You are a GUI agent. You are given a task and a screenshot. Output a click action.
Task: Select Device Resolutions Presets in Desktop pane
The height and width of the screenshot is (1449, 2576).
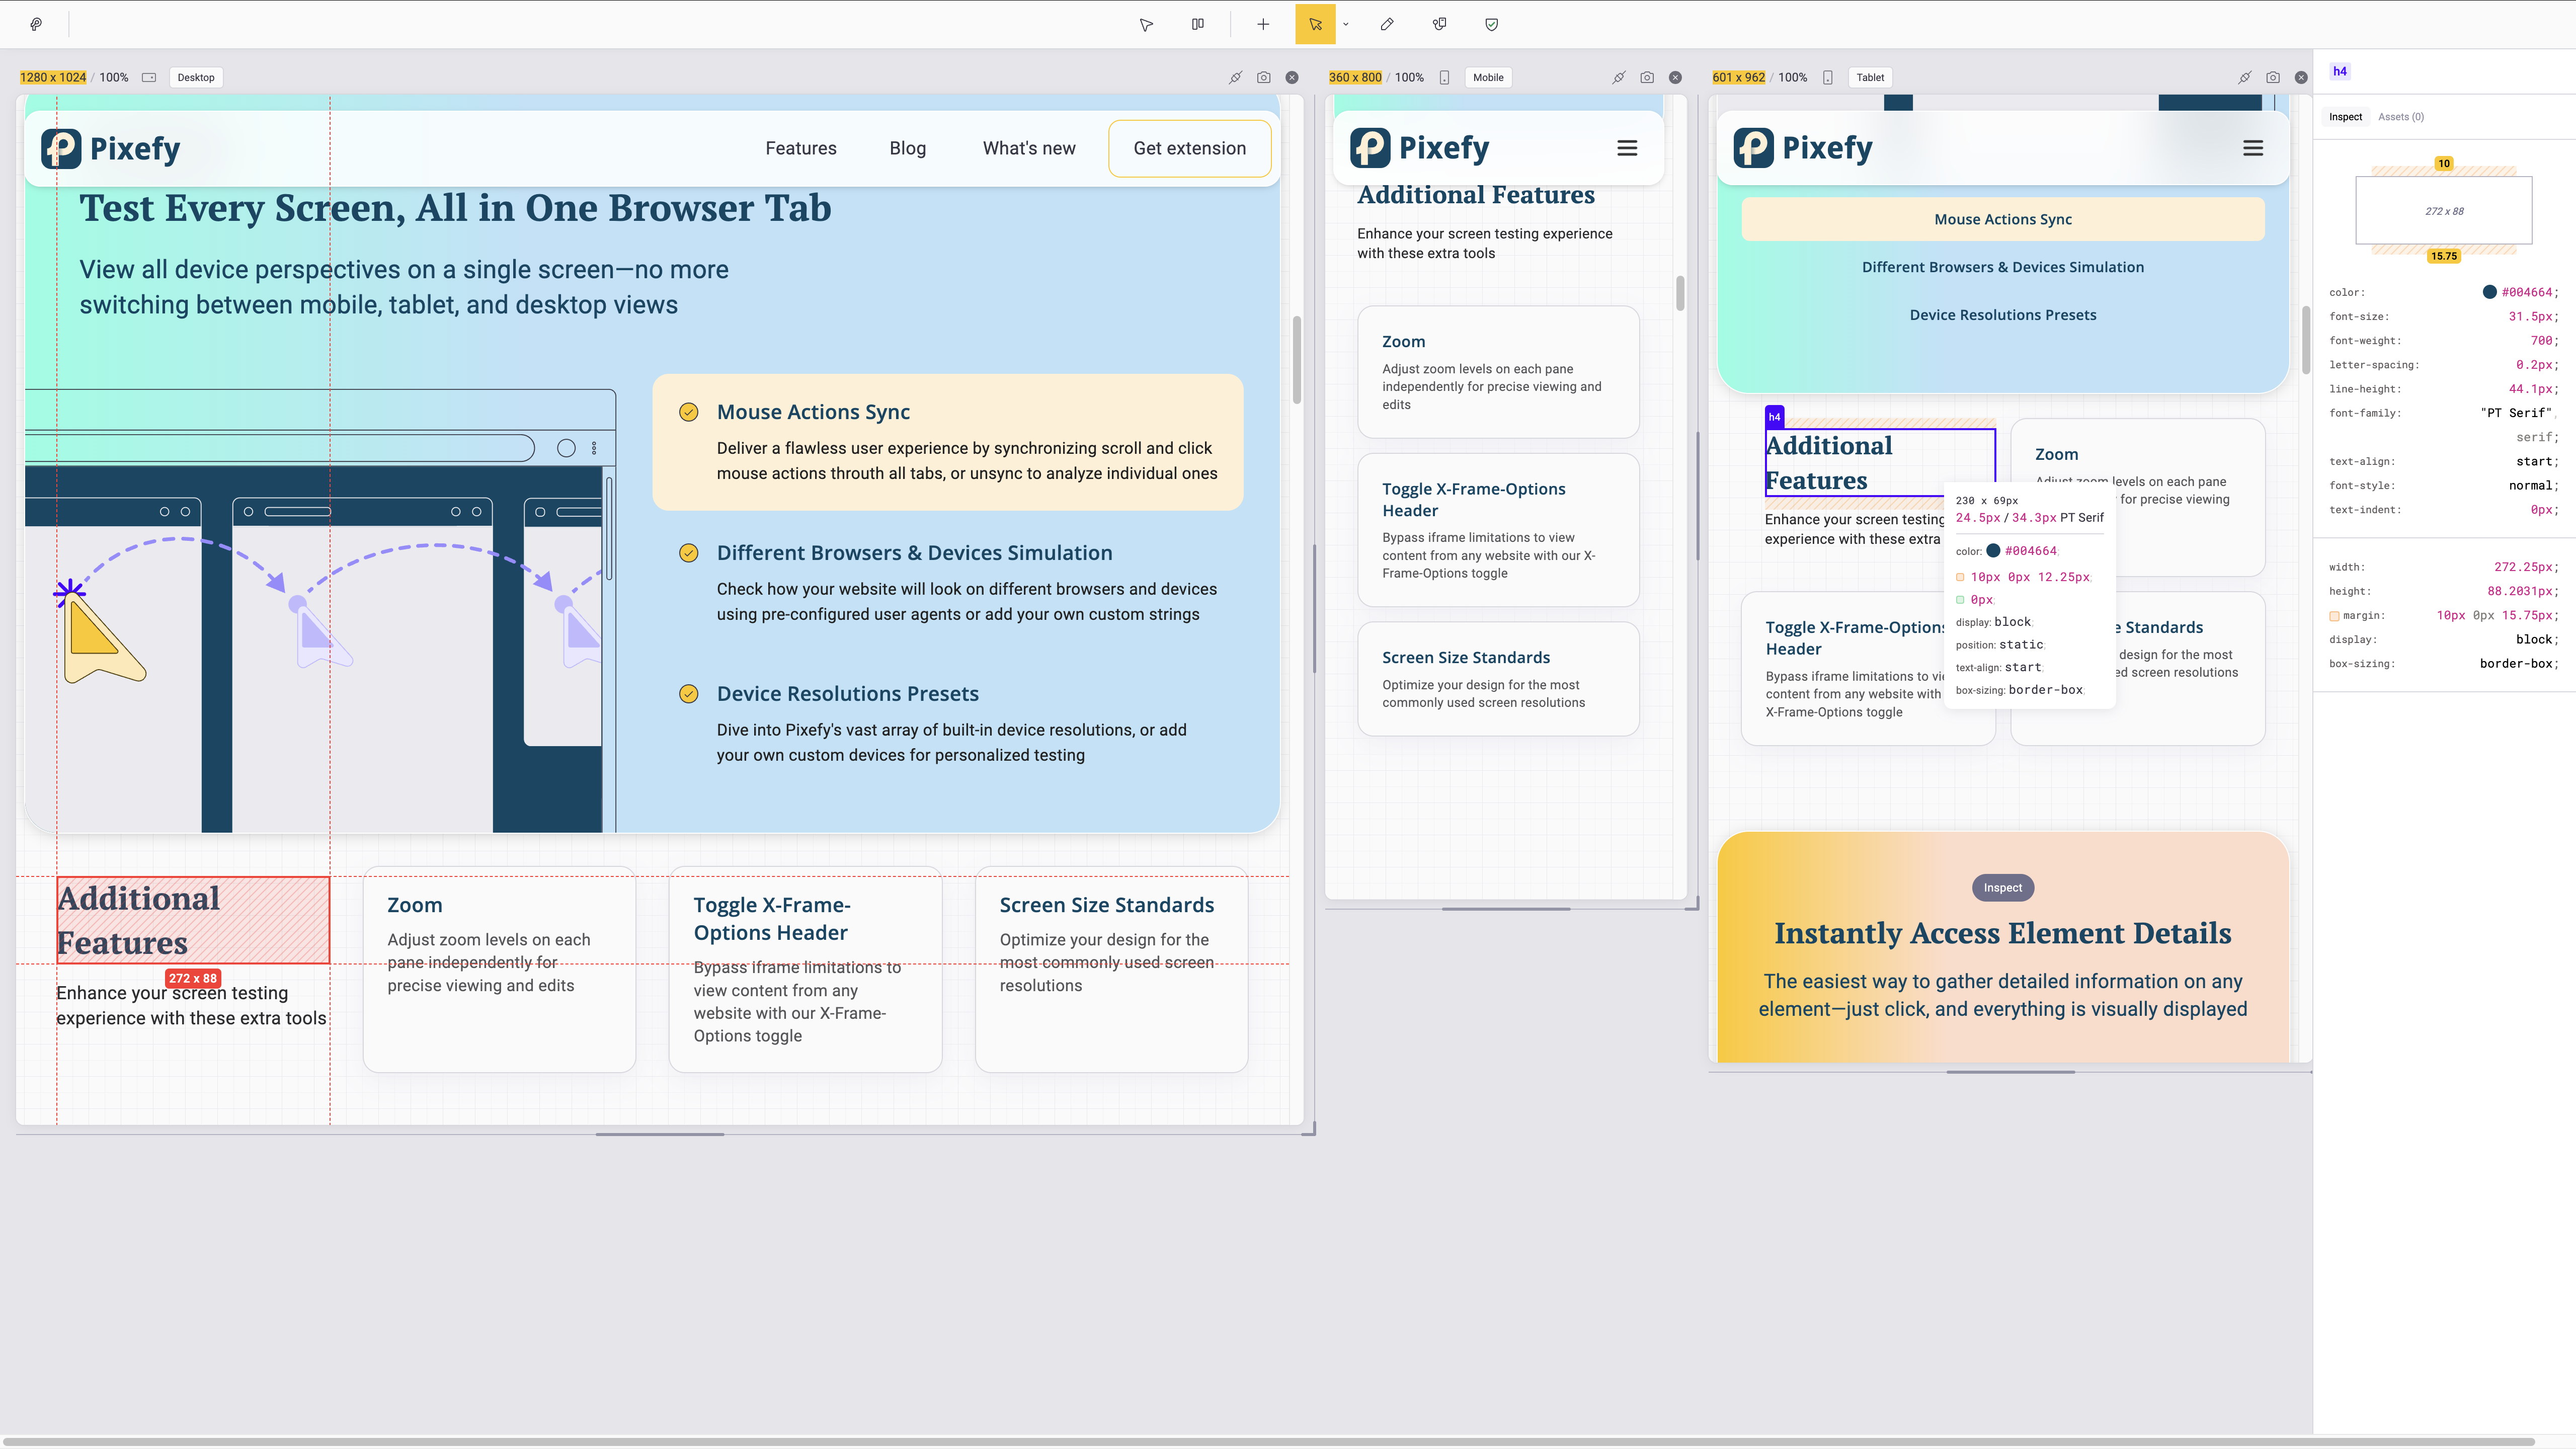tap(948, 724)
